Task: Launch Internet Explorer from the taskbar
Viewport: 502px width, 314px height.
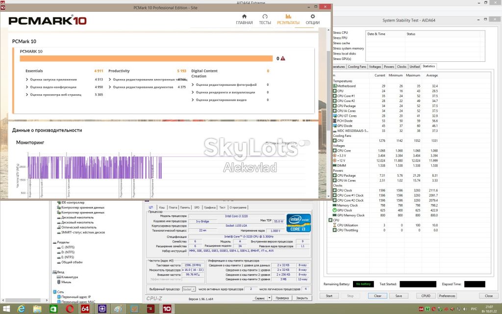Action: [22, 309]
